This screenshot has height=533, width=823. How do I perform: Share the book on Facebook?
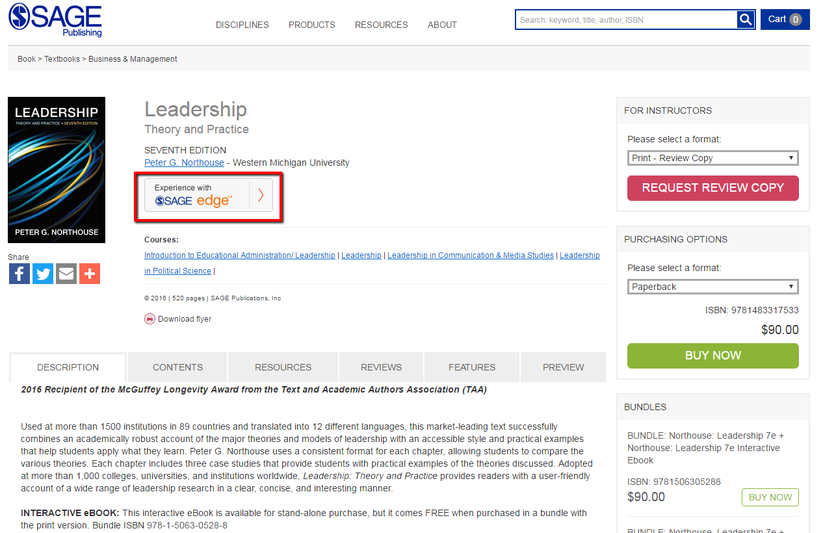tap(20, 274)
